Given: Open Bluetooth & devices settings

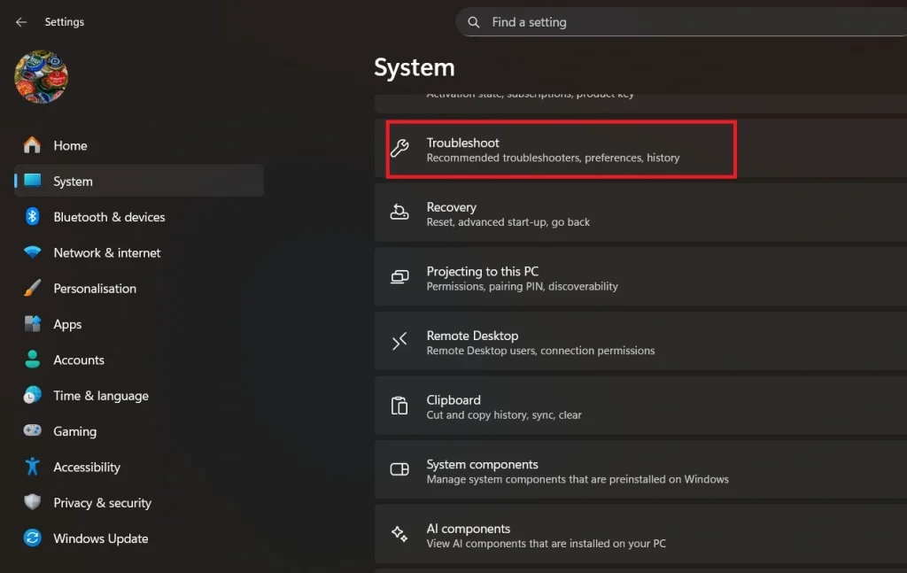Looking at the screenshot, I should click(109, 217).
